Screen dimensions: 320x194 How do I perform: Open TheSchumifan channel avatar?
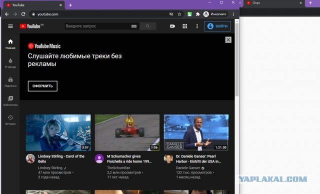tap(99, 158)
